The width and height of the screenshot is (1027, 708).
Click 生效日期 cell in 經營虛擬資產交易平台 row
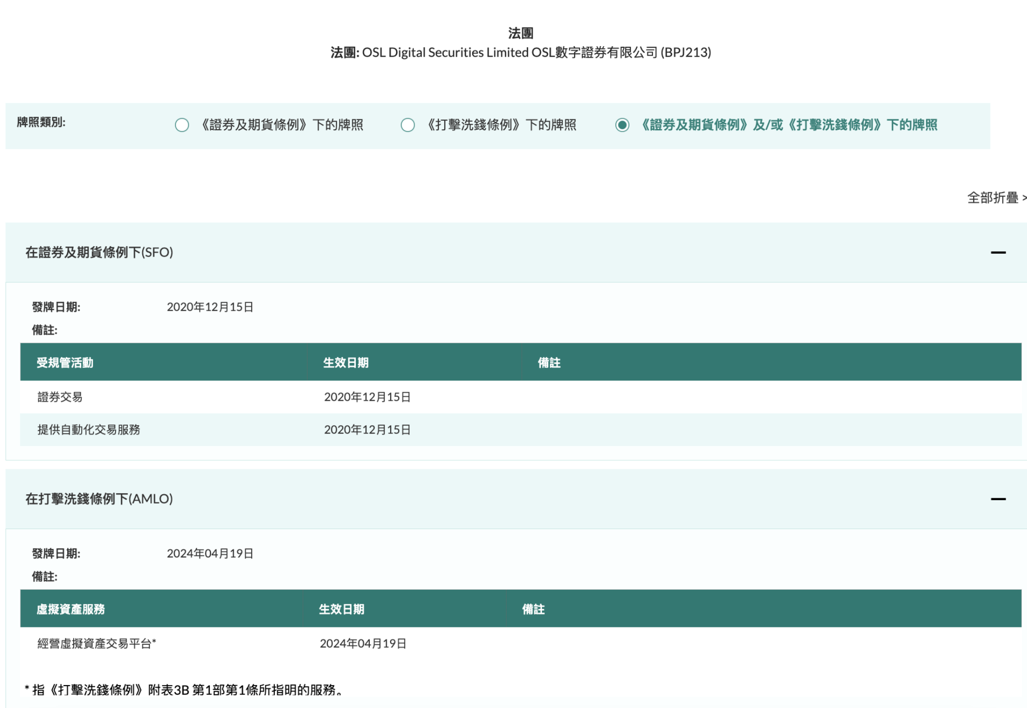point(363,643)
